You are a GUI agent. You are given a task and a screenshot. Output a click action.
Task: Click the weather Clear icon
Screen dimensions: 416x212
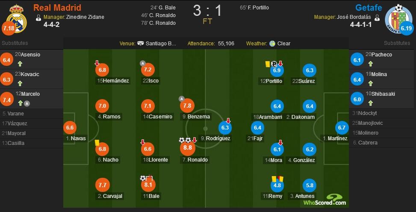pyautogui.click(x=272, y=44)
